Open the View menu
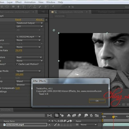Viewport: 129px width, 129px height. [41, 2]
